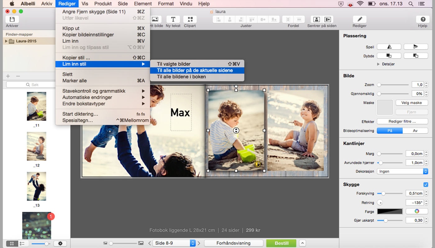The width and height of the screenshot is (435, 248).
Task: Select Marker alle in Rediger menu
Action: point(75,81)
